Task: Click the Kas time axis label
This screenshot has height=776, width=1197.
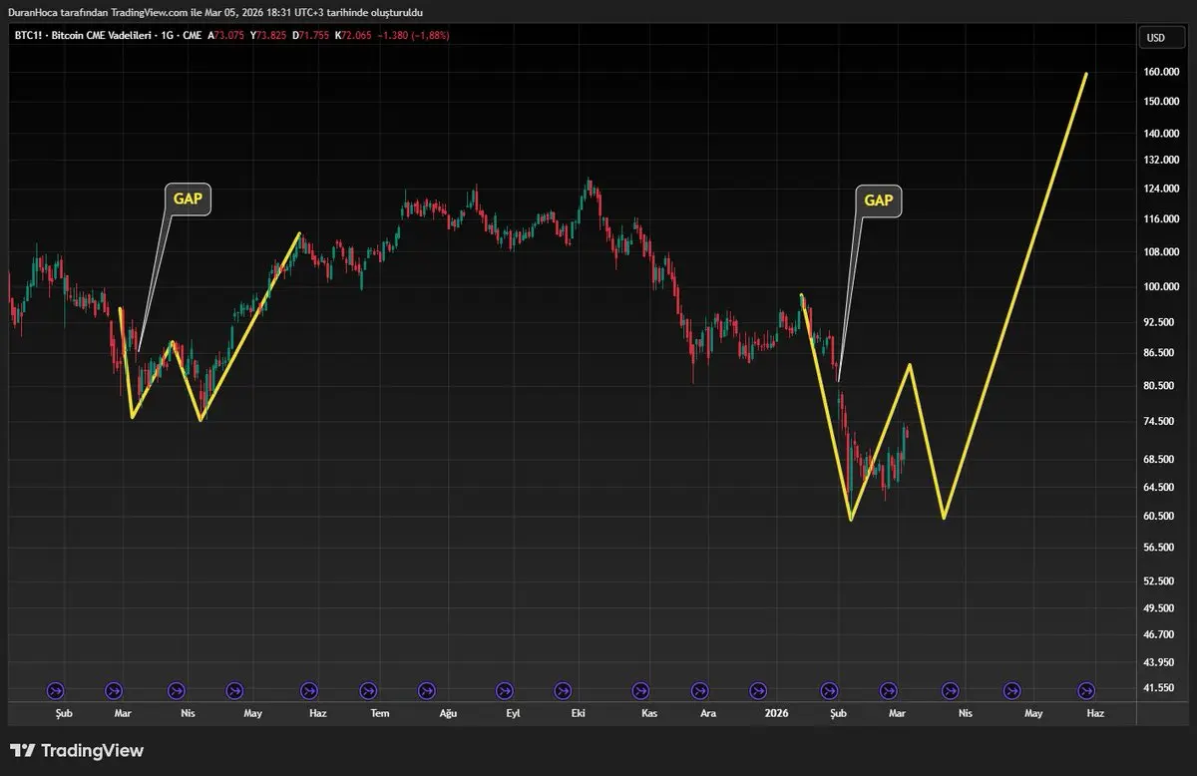Action: (x=649, y=713)
